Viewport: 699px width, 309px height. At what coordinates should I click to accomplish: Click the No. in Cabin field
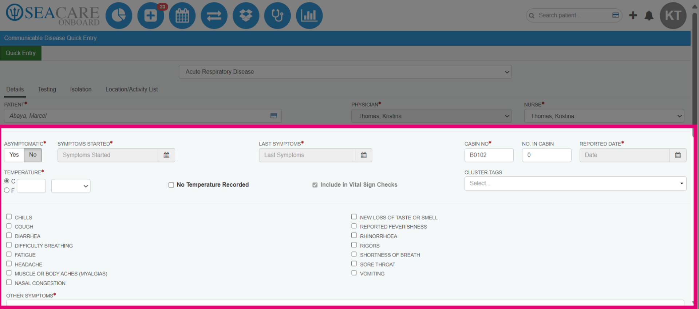pos(546,155)
